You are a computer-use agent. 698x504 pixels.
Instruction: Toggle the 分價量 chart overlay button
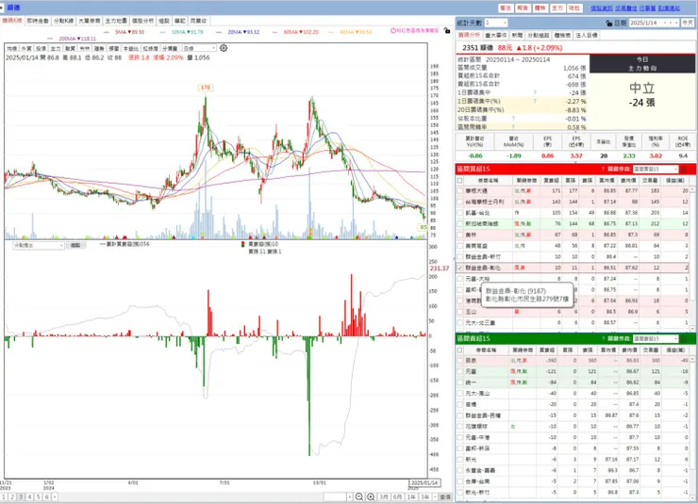[170, 48]
